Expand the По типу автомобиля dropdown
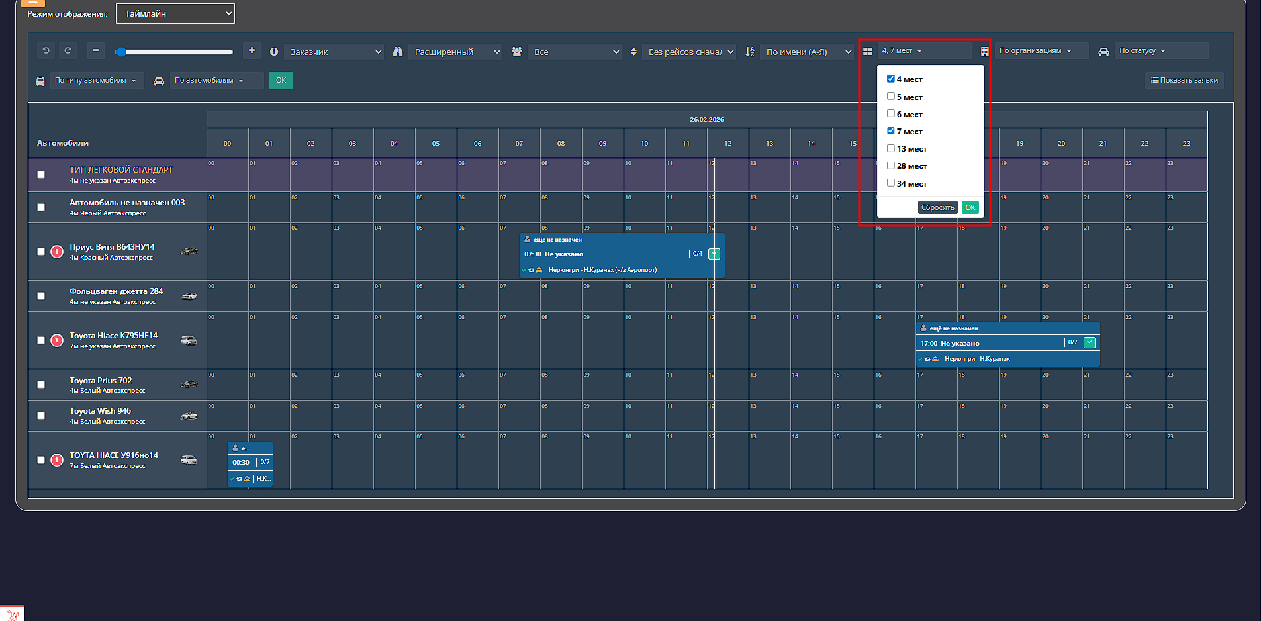The height and width of the screenshot is (621, 1261). coord(95,80)
